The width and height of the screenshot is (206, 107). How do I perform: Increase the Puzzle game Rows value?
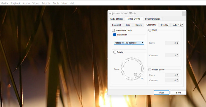pyautogui.click(x=178, y=74)
